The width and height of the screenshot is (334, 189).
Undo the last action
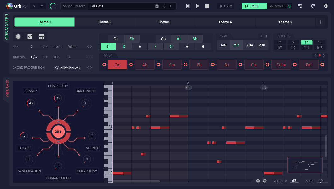tap(300, 6)
